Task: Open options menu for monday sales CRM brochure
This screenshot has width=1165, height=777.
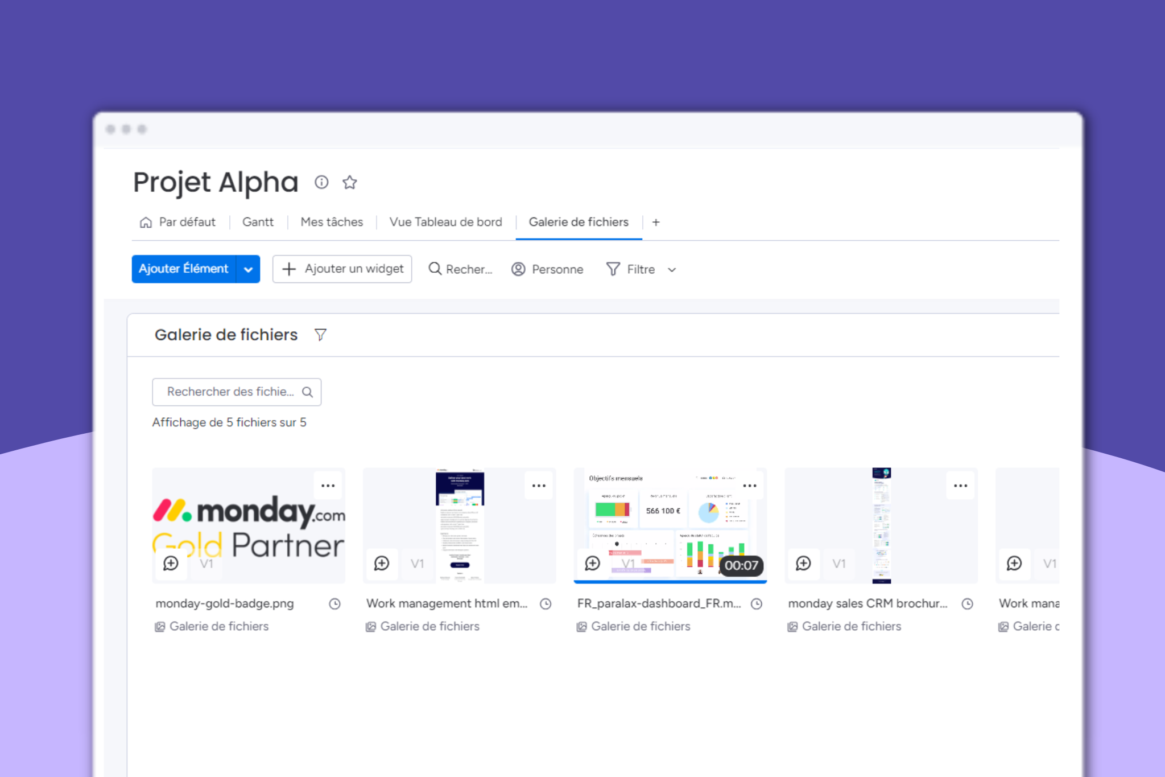Action: [x=961, y=486]
